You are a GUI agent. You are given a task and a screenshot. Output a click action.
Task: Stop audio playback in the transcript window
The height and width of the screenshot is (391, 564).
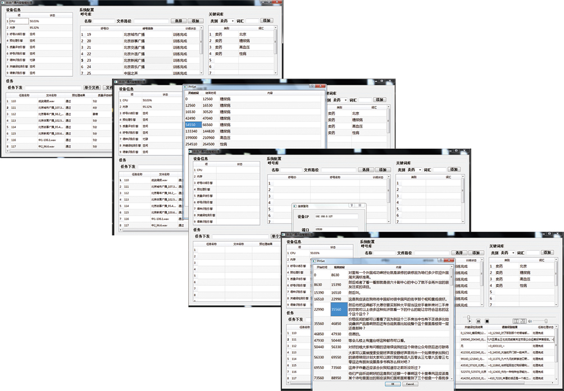coord(487,321)
